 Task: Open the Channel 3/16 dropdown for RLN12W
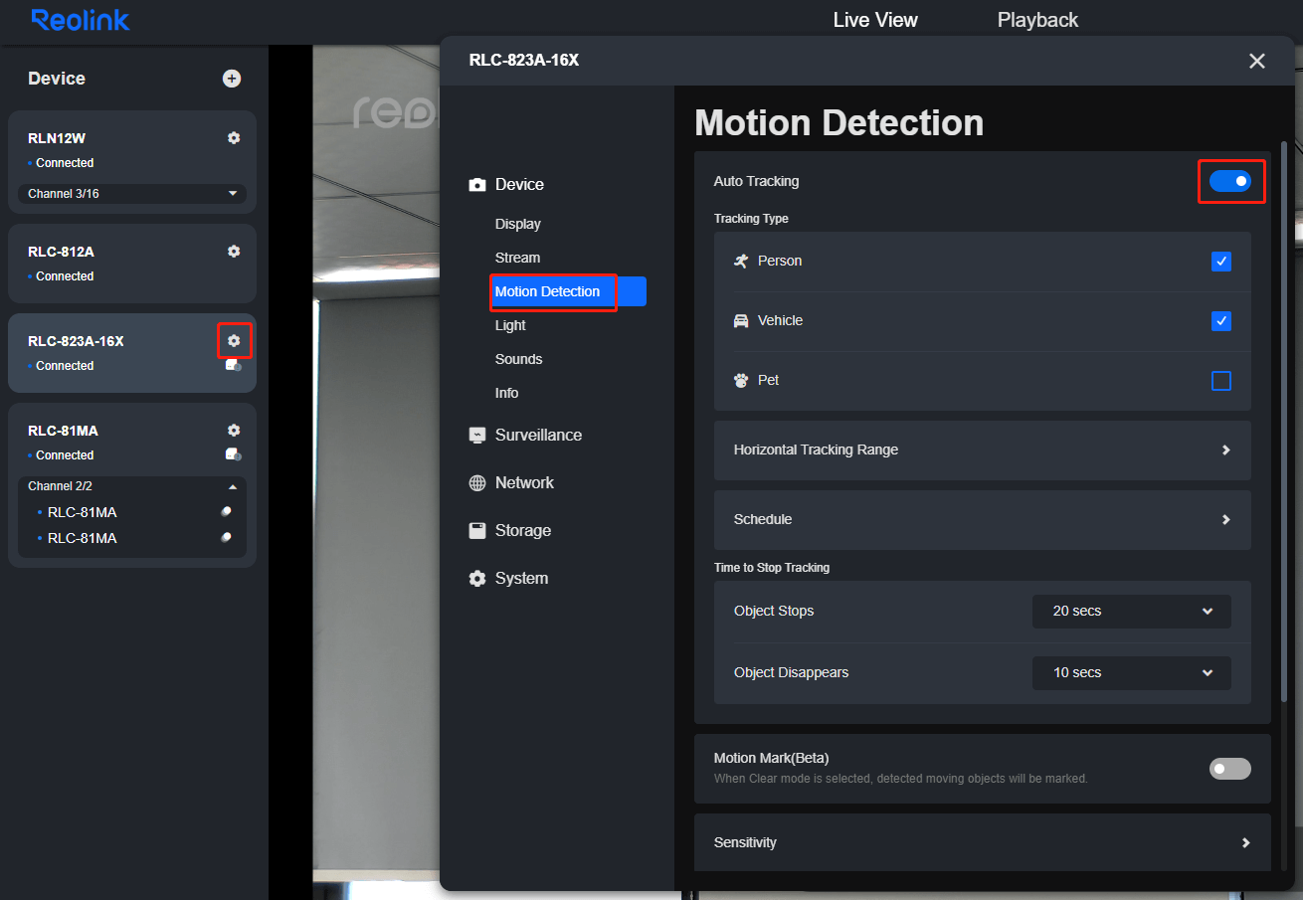(132, 194)
